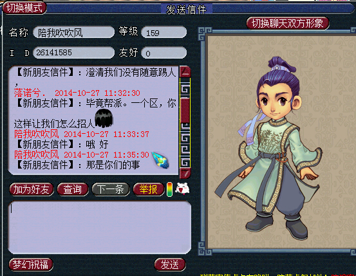Report the player via 举报 button
The image size is (356, 276).
coord(149,189)
